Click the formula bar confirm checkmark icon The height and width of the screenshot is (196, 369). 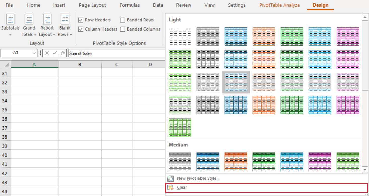click(55, 53)
